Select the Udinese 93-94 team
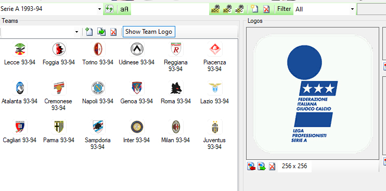 pos(137,53)
